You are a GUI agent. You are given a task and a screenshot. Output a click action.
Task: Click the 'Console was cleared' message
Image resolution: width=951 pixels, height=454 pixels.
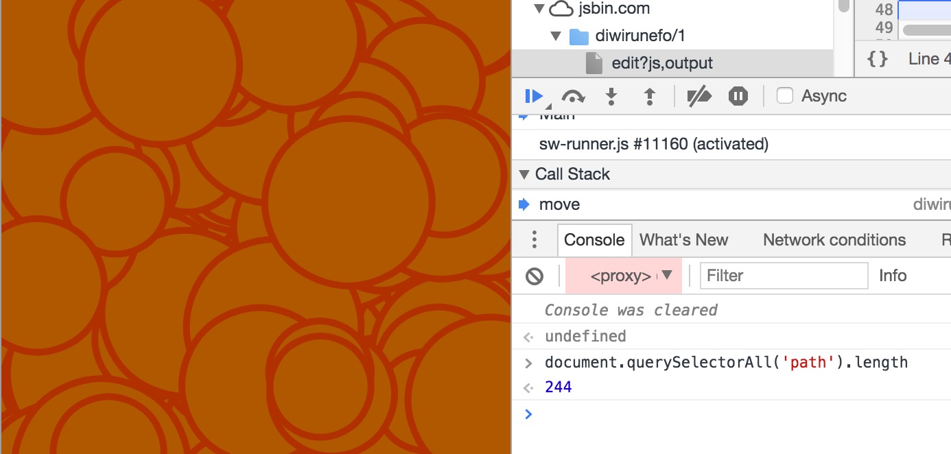[631, 310]
